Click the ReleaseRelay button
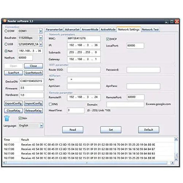The image size is (183, 183). point(34,111)
